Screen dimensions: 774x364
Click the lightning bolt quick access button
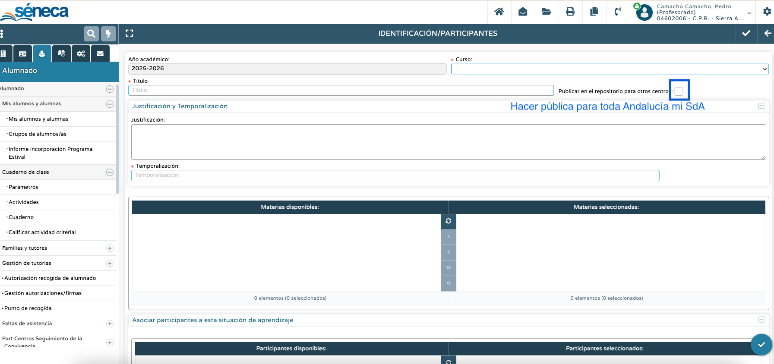(108, 34)
